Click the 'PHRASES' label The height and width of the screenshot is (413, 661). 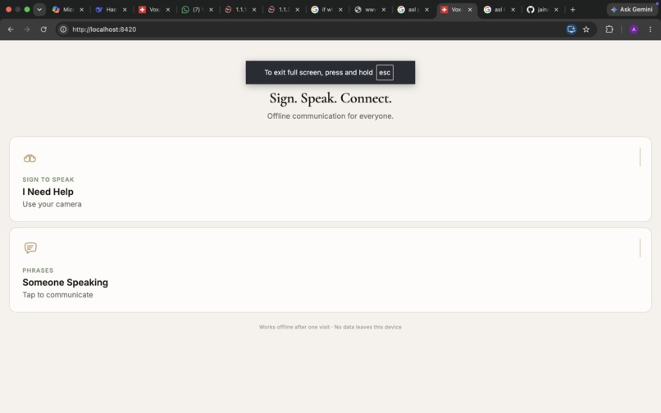[38, 270]
